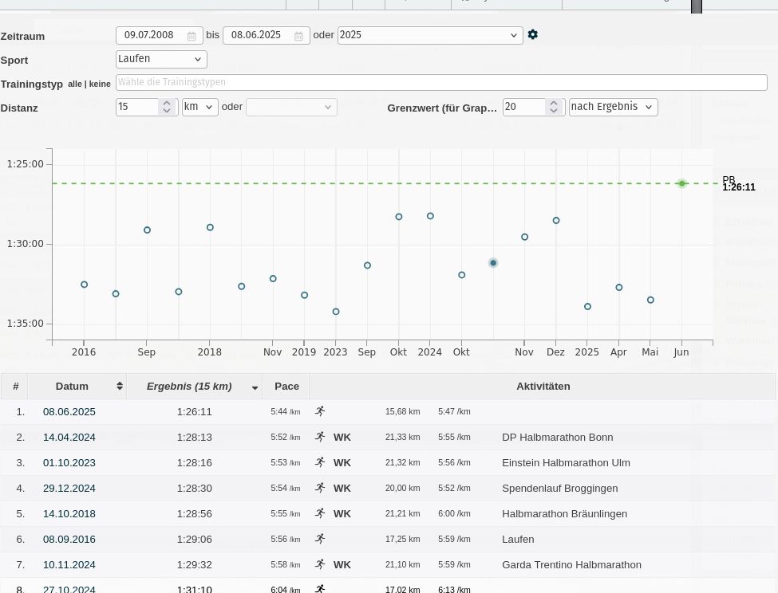Click running icon in Halbmarathon Bräunlingen row

point(320,513)
